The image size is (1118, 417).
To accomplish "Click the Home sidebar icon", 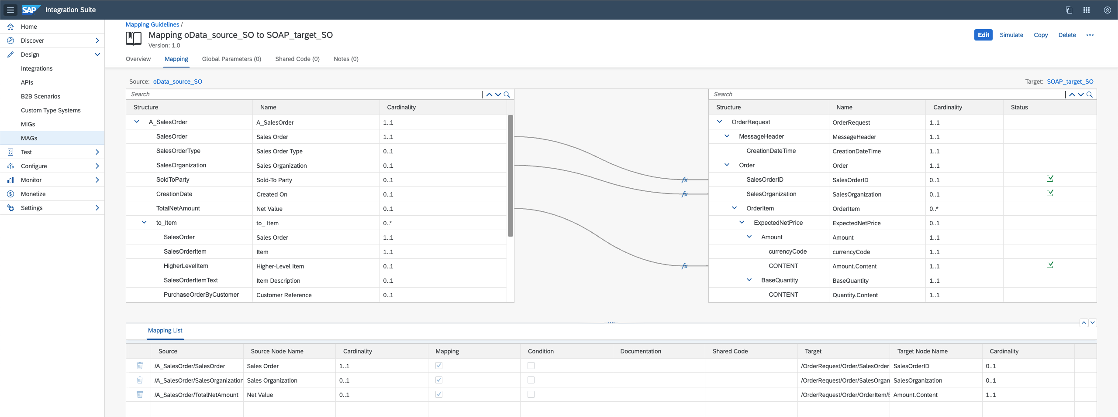I will click(x=10, y=27).
